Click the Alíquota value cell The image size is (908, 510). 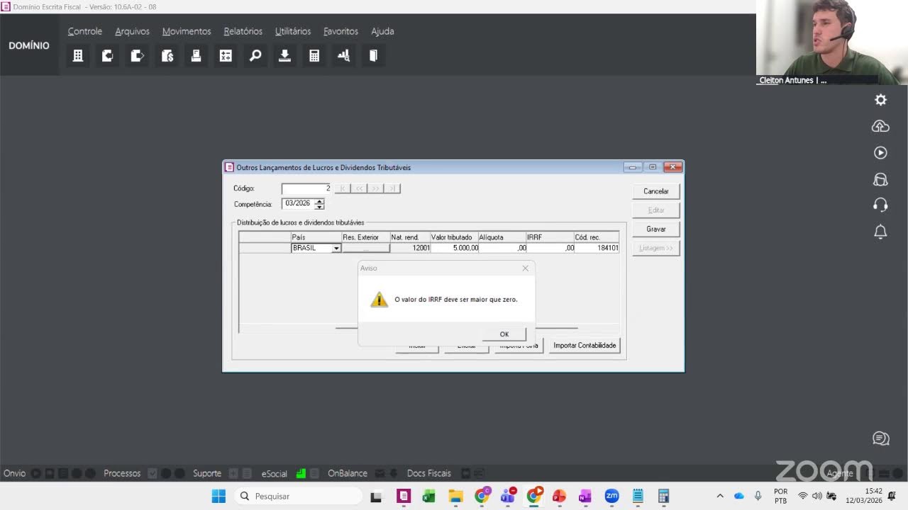pos(503,248)
